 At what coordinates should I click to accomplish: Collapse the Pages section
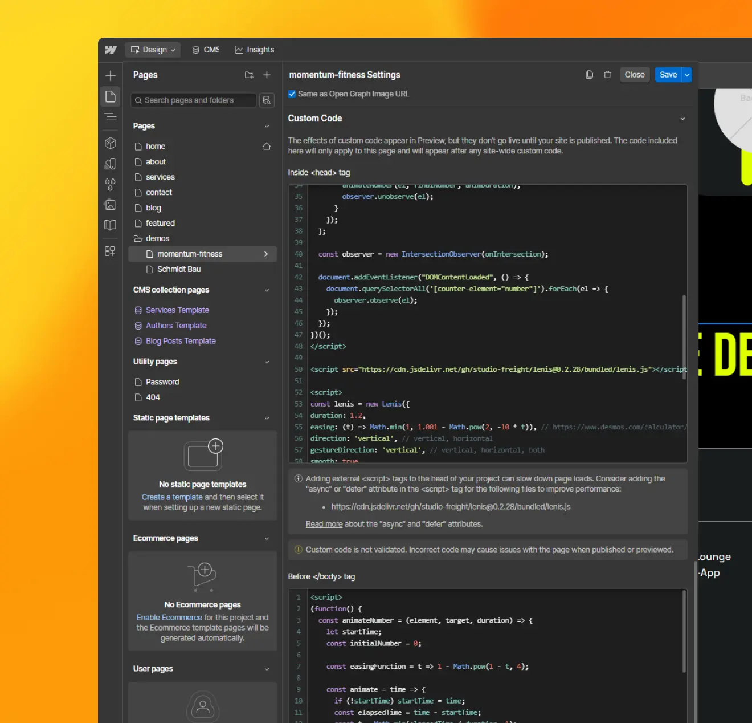click(267, 126)
